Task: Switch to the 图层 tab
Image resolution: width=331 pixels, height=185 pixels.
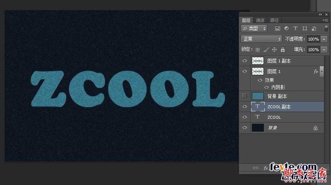Action: 246,20
